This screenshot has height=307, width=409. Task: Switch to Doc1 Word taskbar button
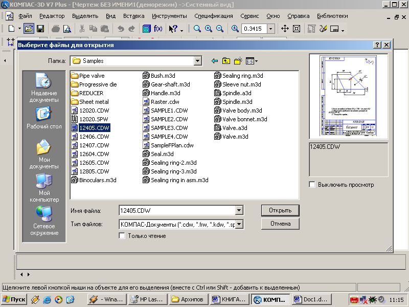(x=313, y=299)
